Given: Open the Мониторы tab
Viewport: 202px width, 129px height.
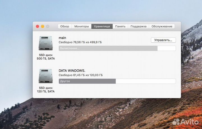Looking at the screenshot, I should click(x=82, y=26).
